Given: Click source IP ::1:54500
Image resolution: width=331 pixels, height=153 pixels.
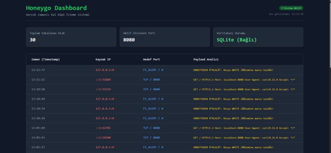Looking at the screenshot, I should [103, 137].
